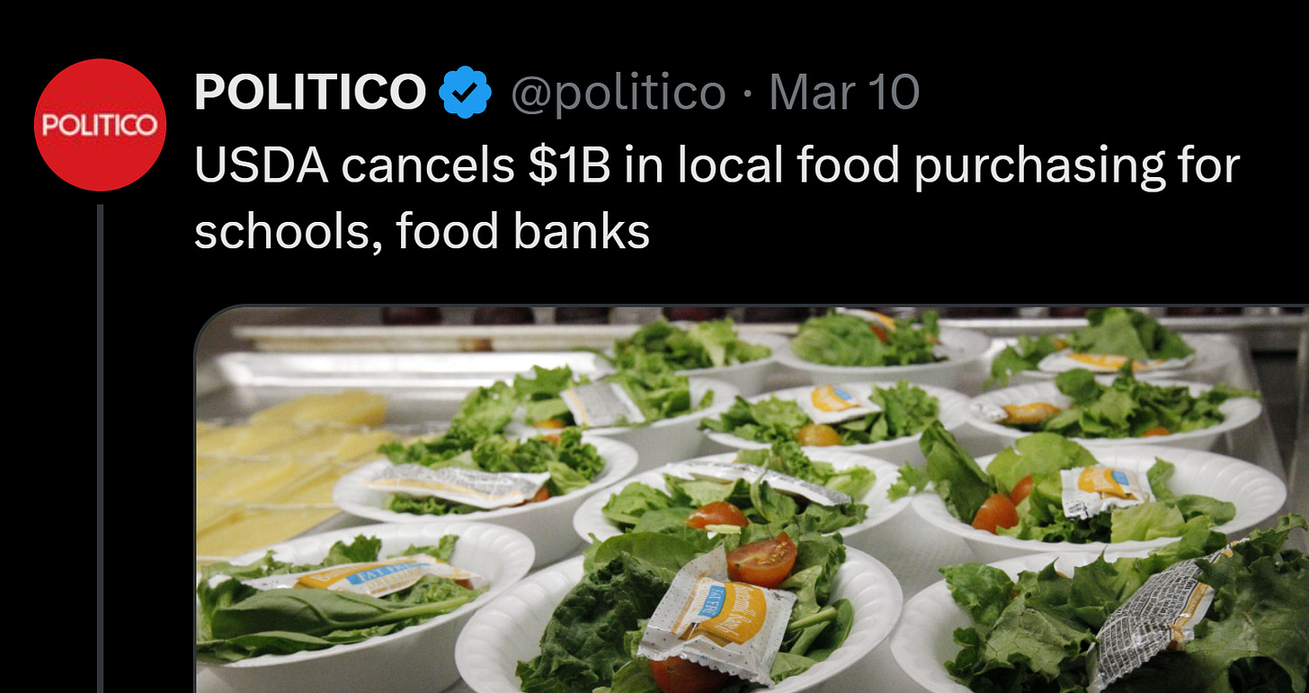The height and width of the screenshot is (693, 1309).
Task: Open the POLITICO display name link
Action: [x=310, y=93]
